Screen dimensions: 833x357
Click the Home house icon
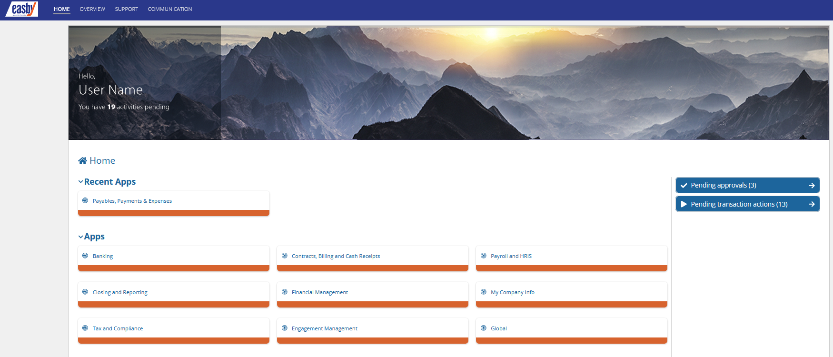coord(82,161)
